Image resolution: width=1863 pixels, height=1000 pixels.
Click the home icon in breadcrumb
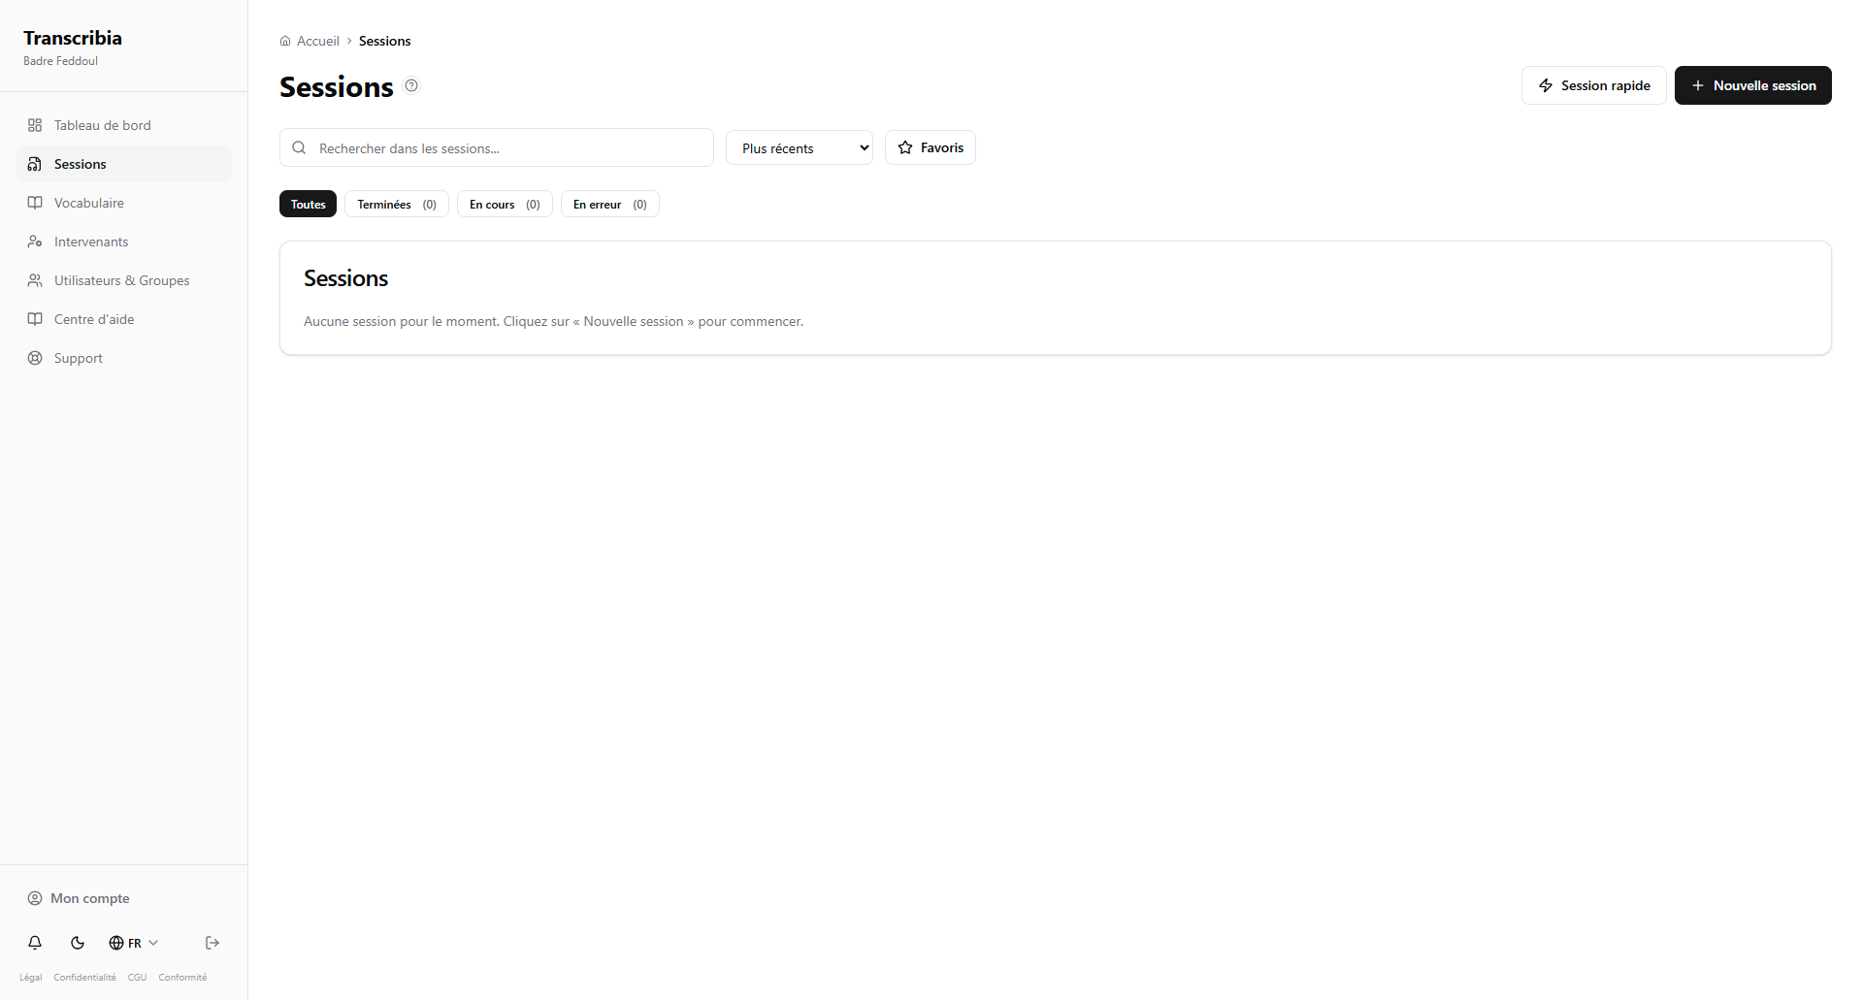point(285,41)
